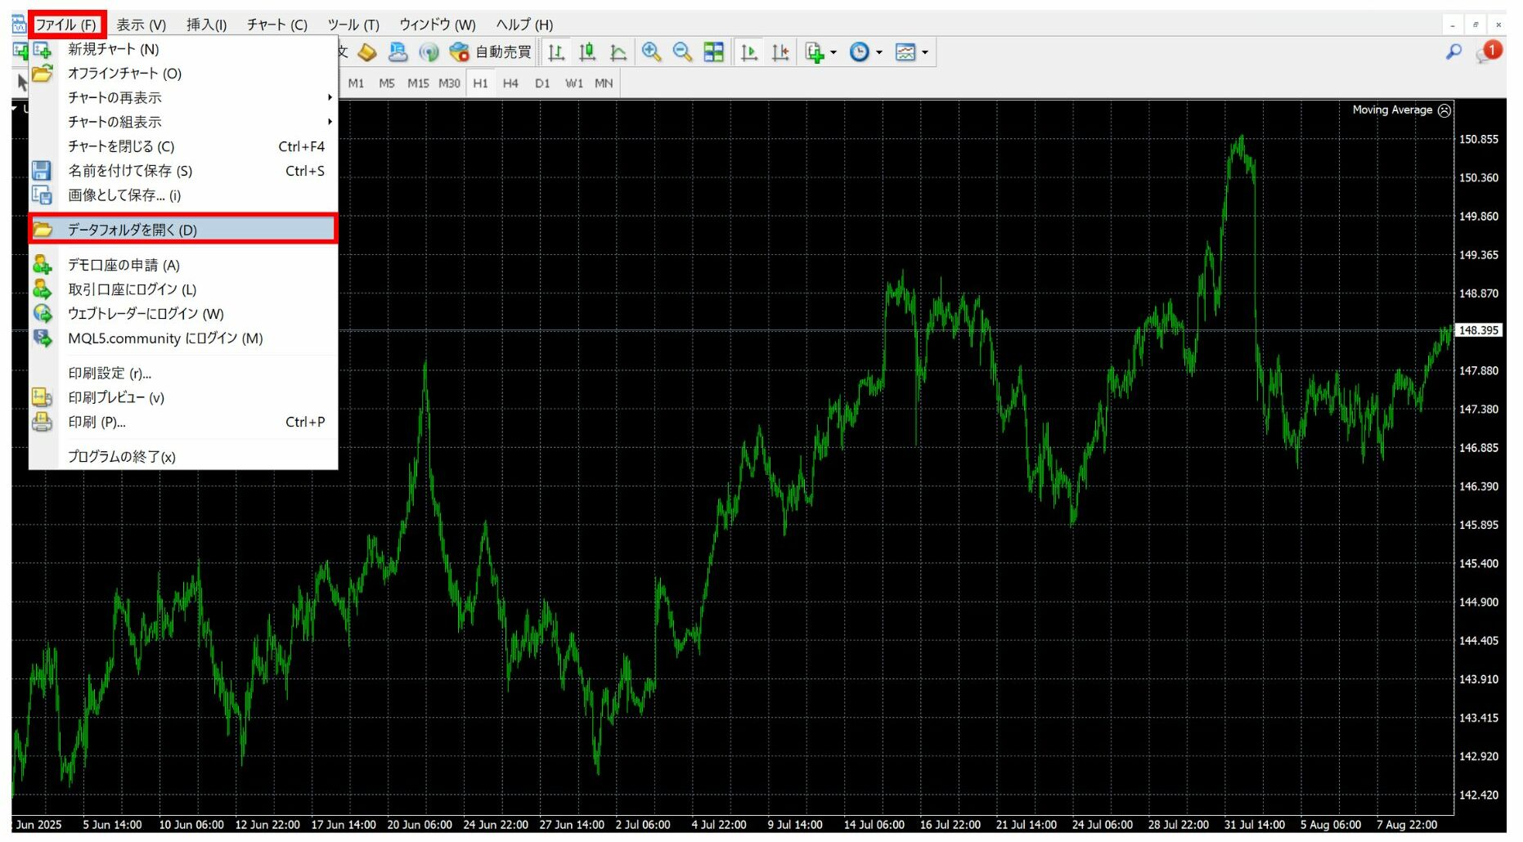1523x842 pixels.
Task: Toggle the chart auto scroll button
Action: (749, 52)
